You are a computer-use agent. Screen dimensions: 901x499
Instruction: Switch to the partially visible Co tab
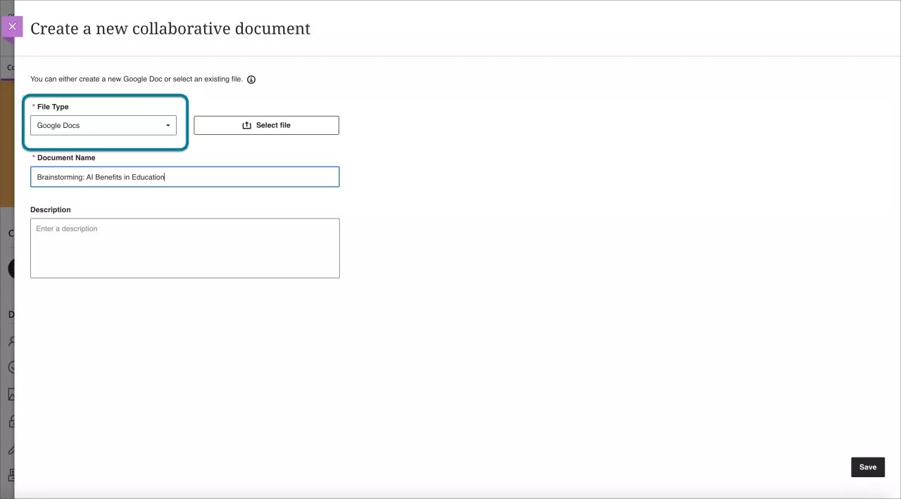(x=11, y=67)
